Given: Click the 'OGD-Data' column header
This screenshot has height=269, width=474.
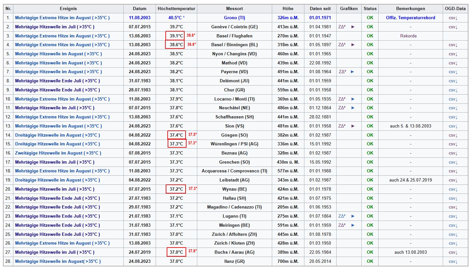Looking at the screenshot, I should 455,8.
